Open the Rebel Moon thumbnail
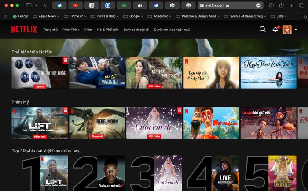308x191 pixels. click(x=97, y=123)
